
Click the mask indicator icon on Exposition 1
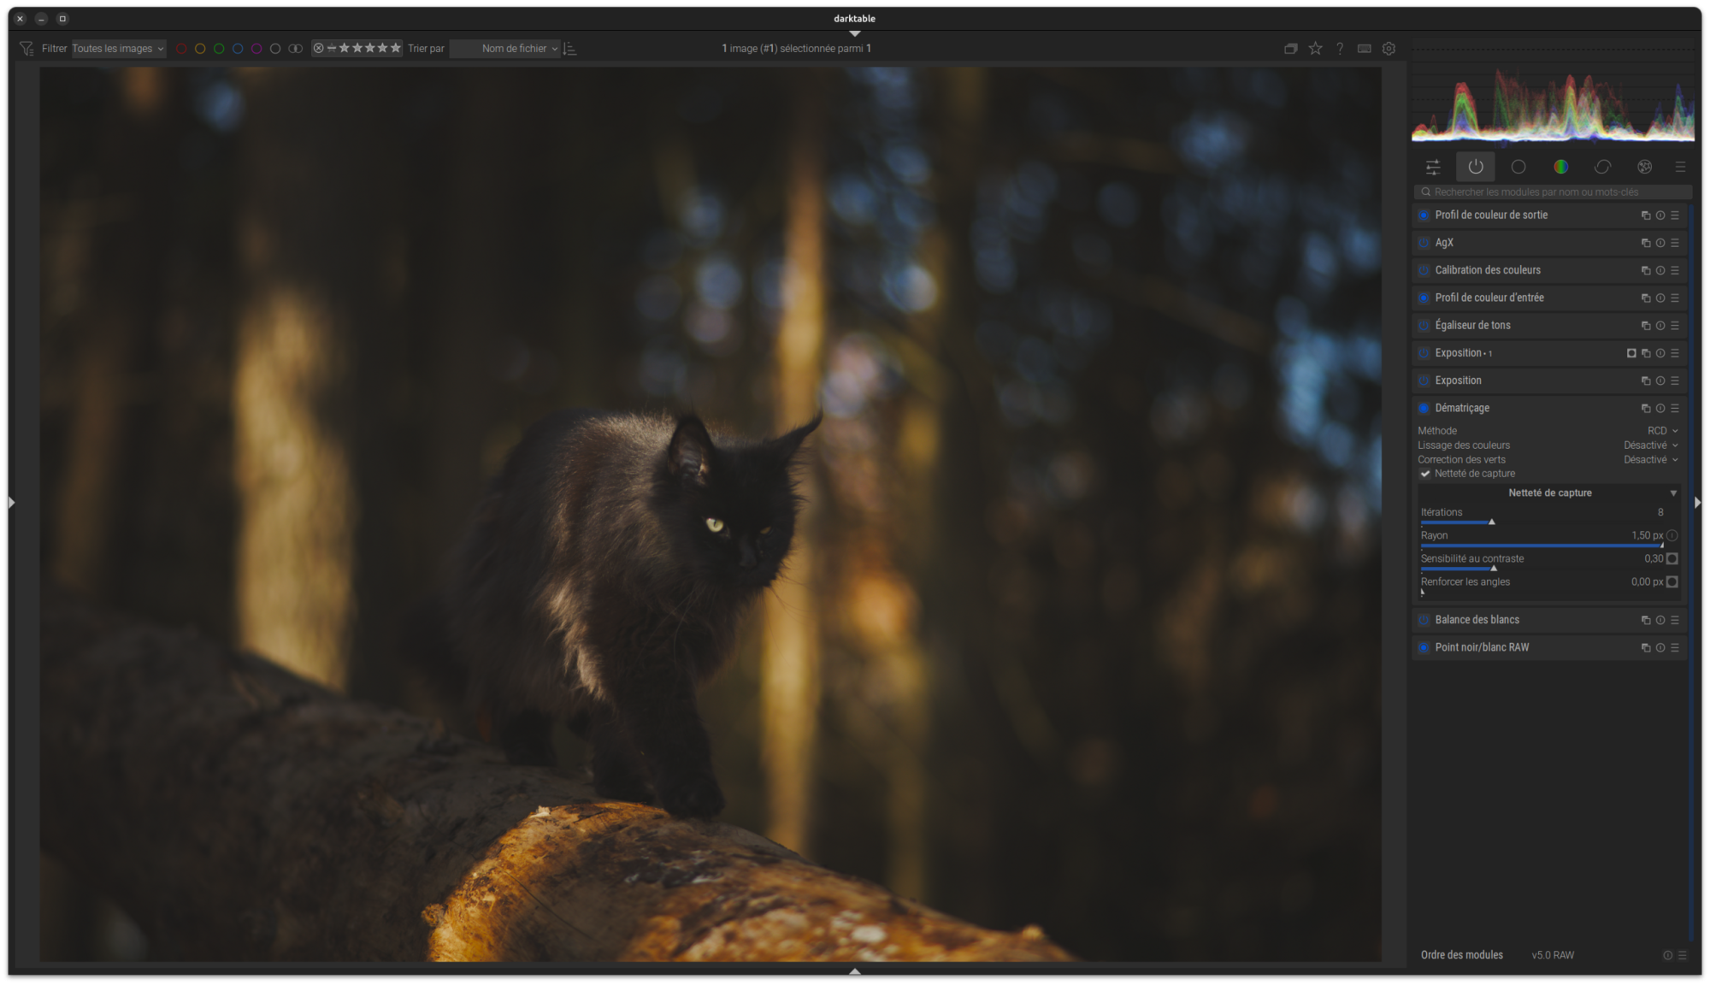1631,353
